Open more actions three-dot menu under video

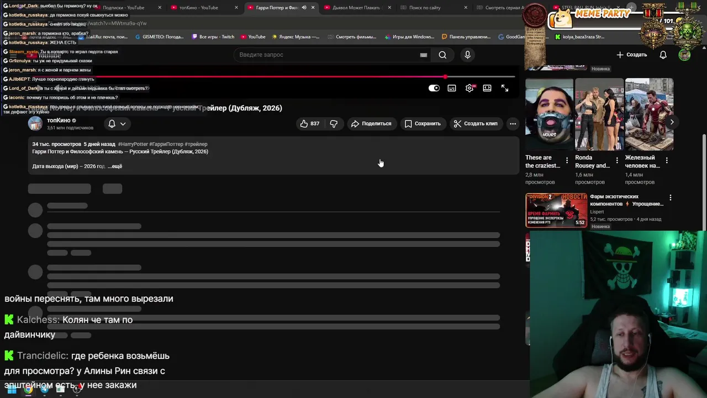(513, 124)
